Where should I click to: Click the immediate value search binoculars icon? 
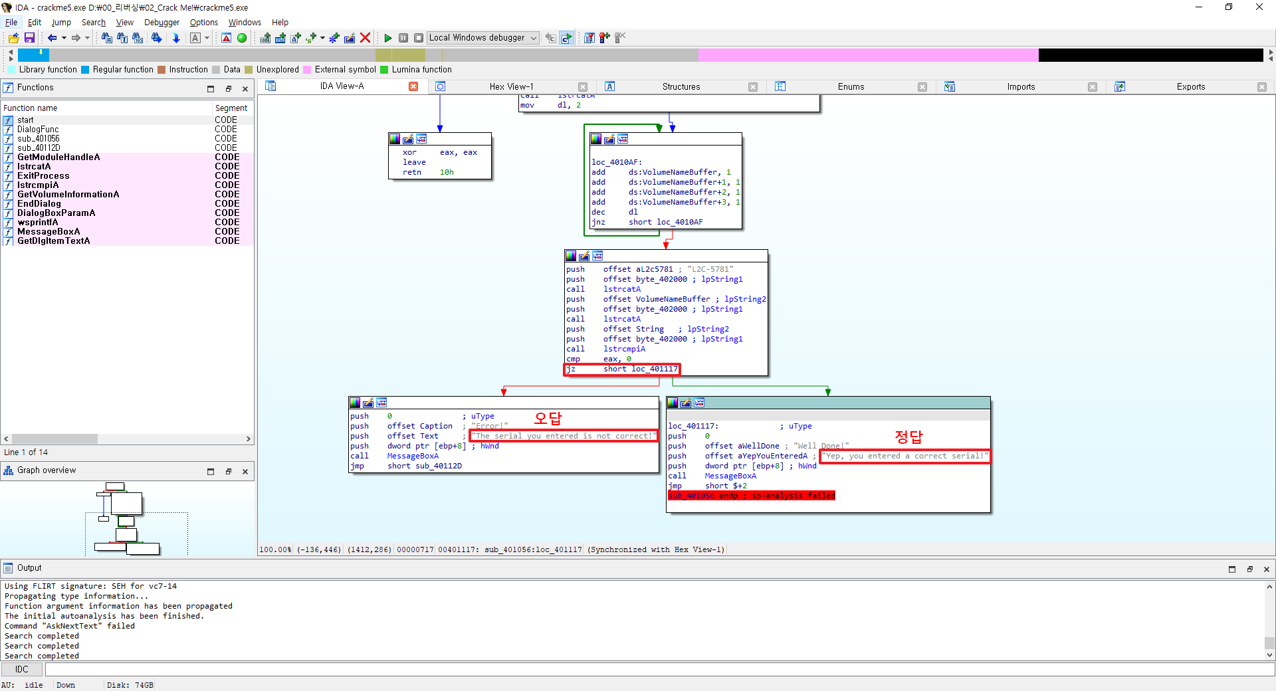tap(106, 38)
